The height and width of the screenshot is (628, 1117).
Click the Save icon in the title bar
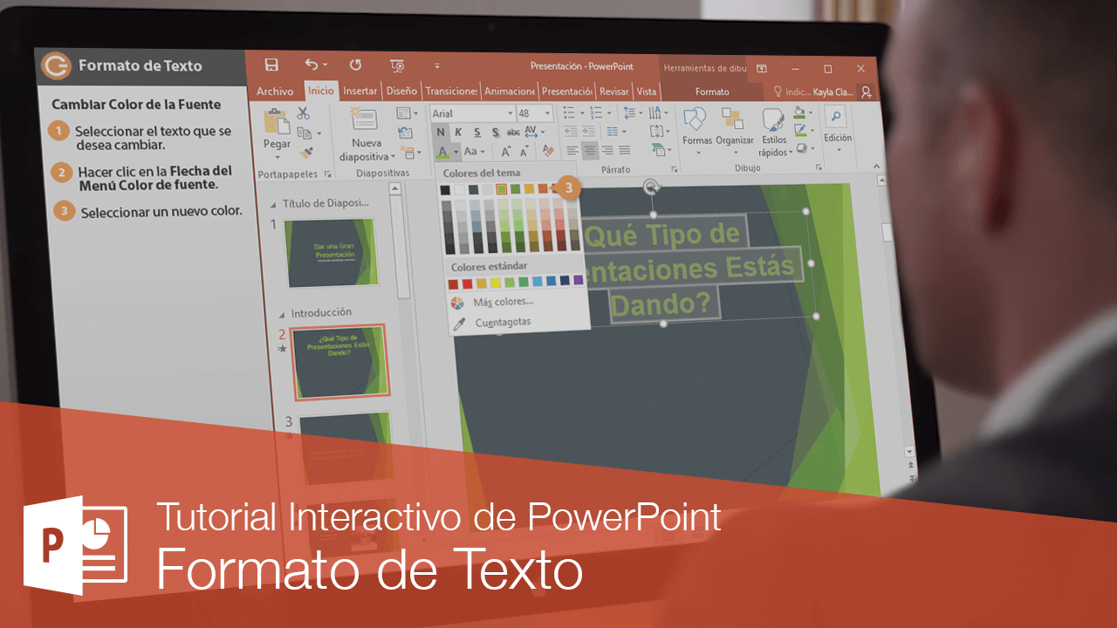(x=271, y=65)
